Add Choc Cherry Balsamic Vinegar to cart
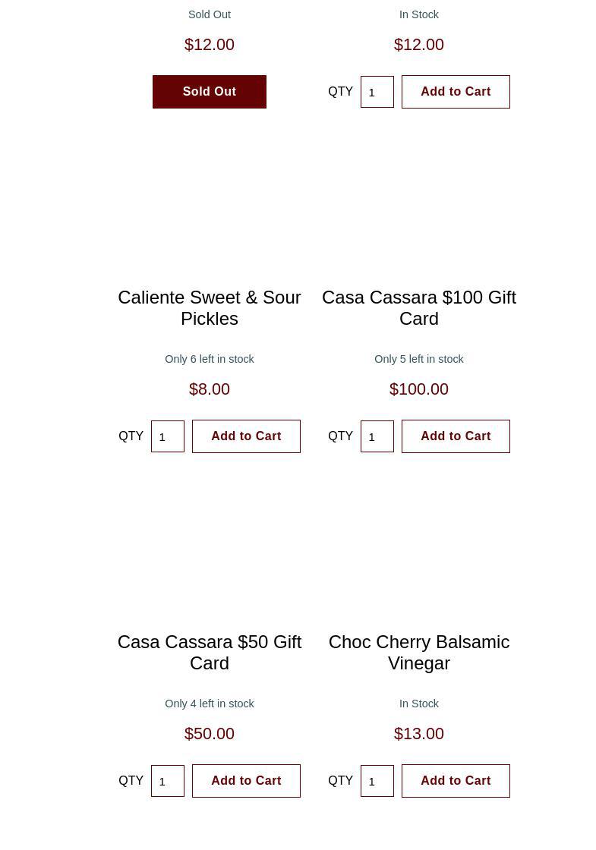 [x=456, y=781]
